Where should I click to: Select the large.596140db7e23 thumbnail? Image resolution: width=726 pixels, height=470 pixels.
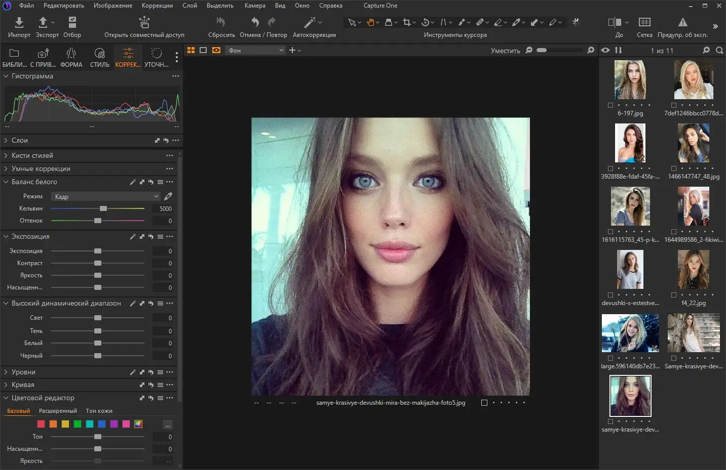pos(630,333)
